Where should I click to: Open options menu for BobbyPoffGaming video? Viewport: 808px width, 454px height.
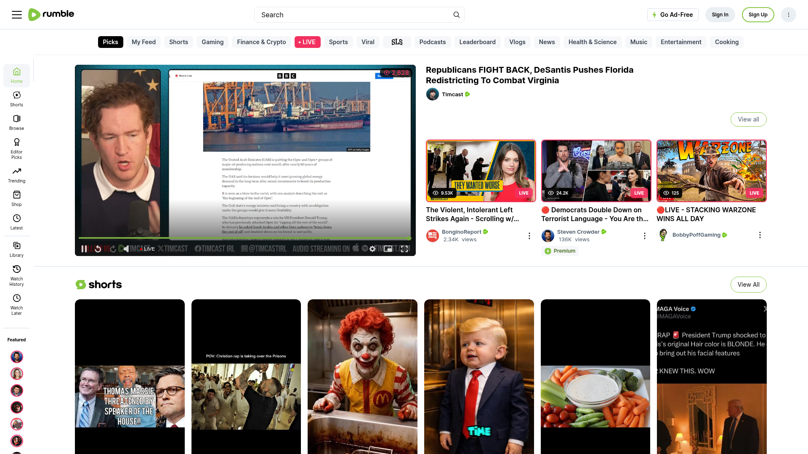(760, 235)
